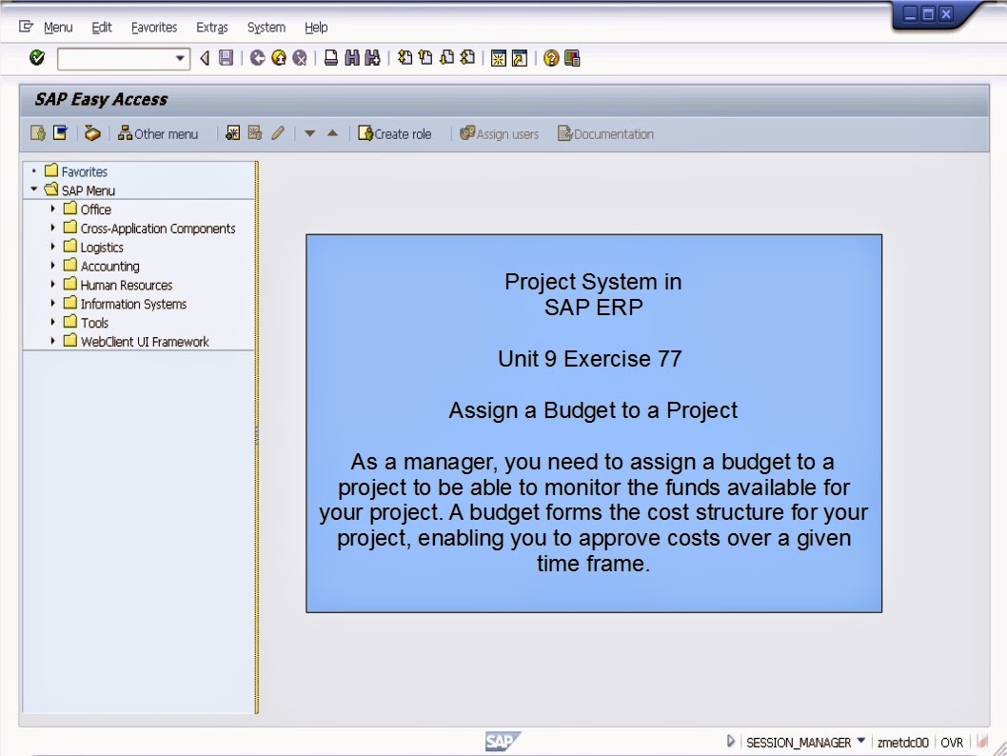The image size is (1007, 756).
Task: Collapse the SAP Menu node
Action: tap(34, 189)
